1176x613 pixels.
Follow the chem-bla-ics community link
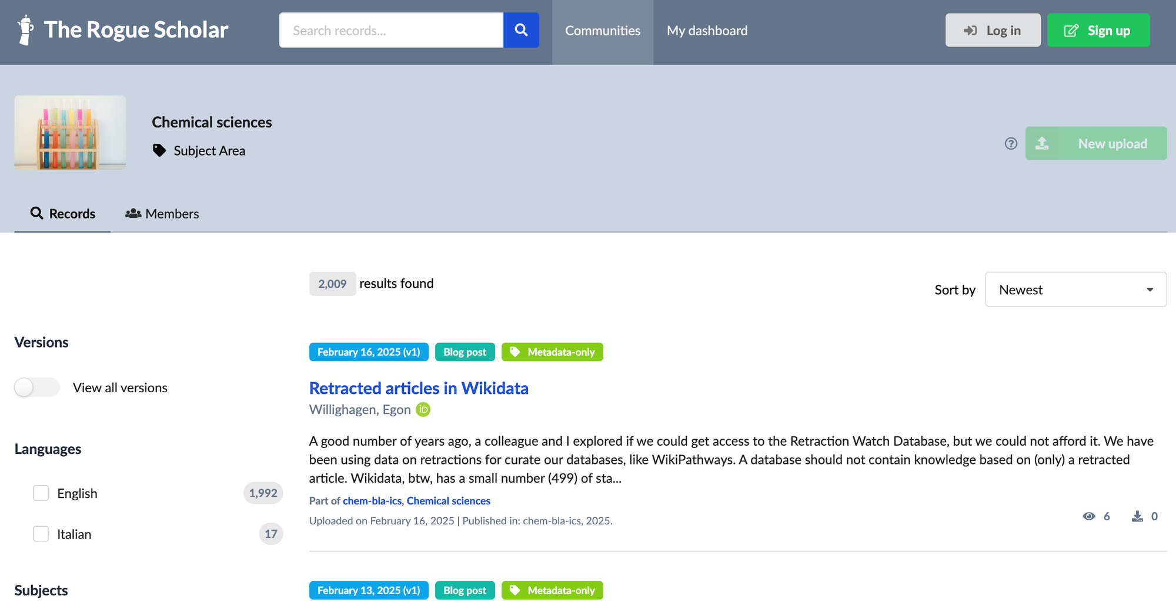(372, 501)
